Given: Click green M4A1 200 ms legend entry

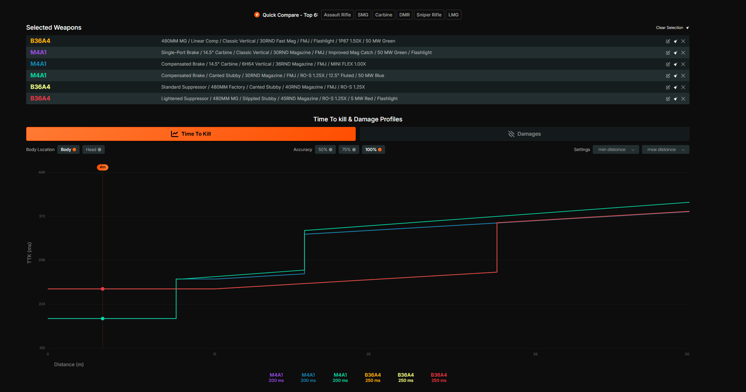Looking at the screenshot, I should coord(340,377).
